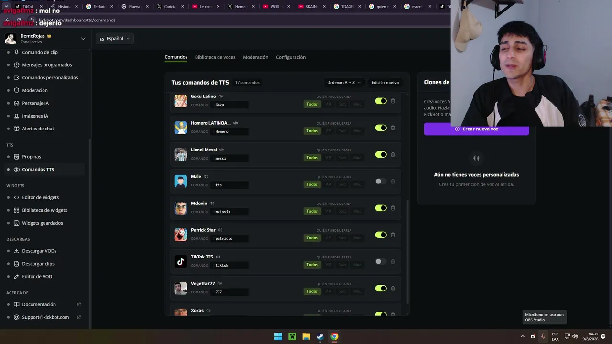612x344 pixels.
Task: Open Biblioteca de widgets in sidebar
Action: [45, 210]
